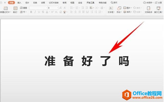The height and width of the screenshot is (102, 164).
Task: Expand the 排列 arrange dropdown
Action: (131, 12)
